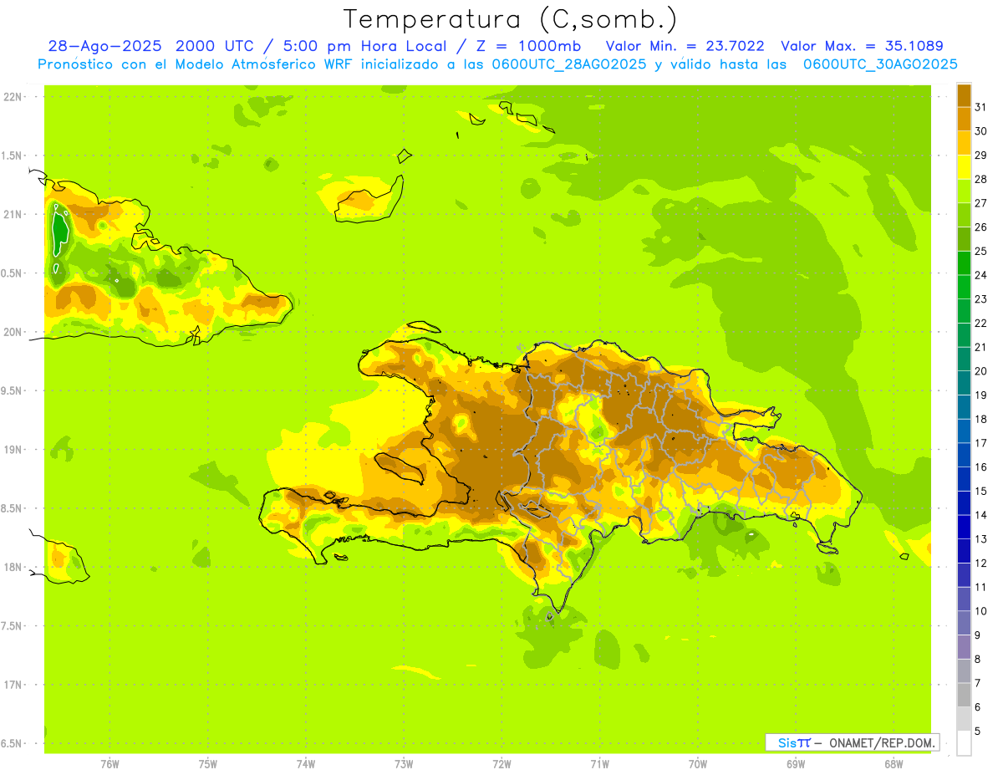Click the 20N latitude axis label

[13, 332]
